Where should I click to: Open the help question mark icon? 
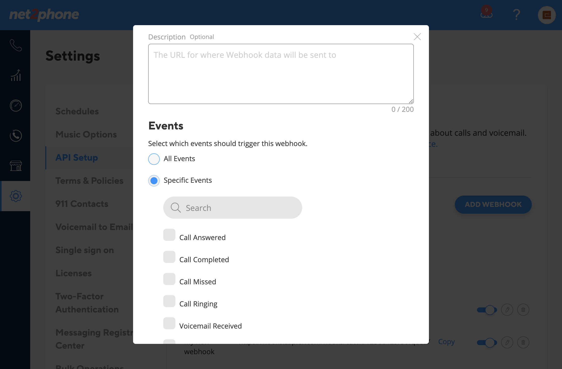tap(516, 15)
